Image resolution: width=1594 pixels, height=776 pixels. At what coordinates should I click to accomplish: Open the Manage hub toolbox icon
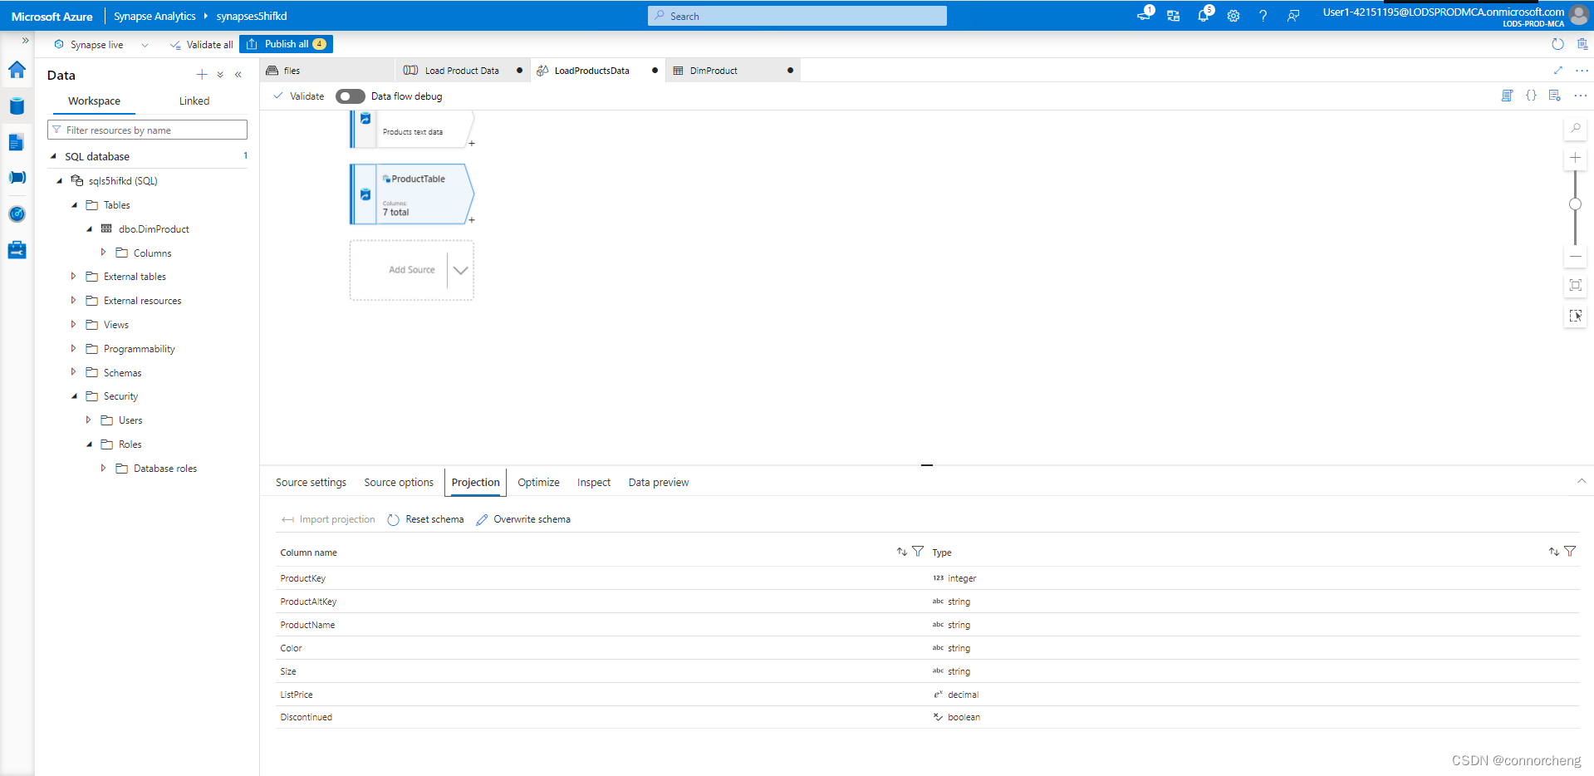[17, 250]
